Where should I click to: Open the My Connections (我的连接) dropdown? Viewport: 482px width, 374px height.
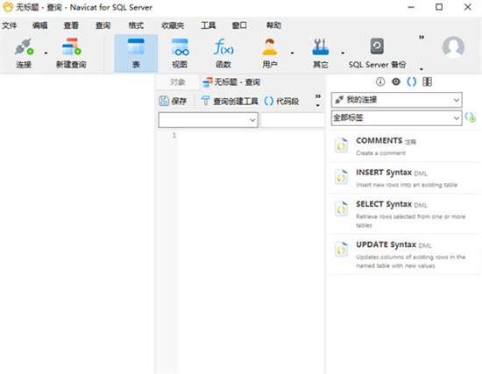pyautogui.click(x=396, y=100)
